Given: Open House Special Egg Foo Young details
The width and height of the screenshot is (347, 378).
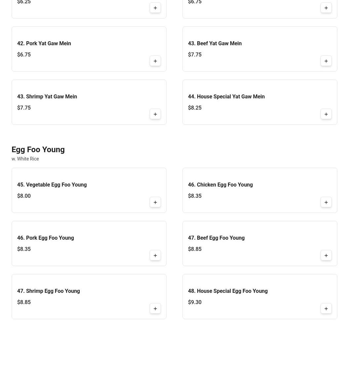Looking at the screenshot, I should [228, 291].
